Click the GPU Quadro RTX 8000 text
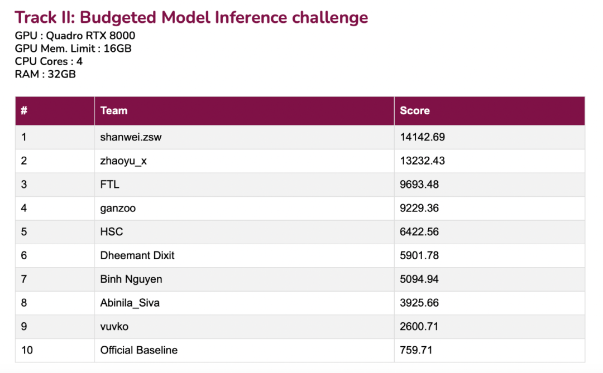This screenshot has height=373, width=603. click(75, 36)
